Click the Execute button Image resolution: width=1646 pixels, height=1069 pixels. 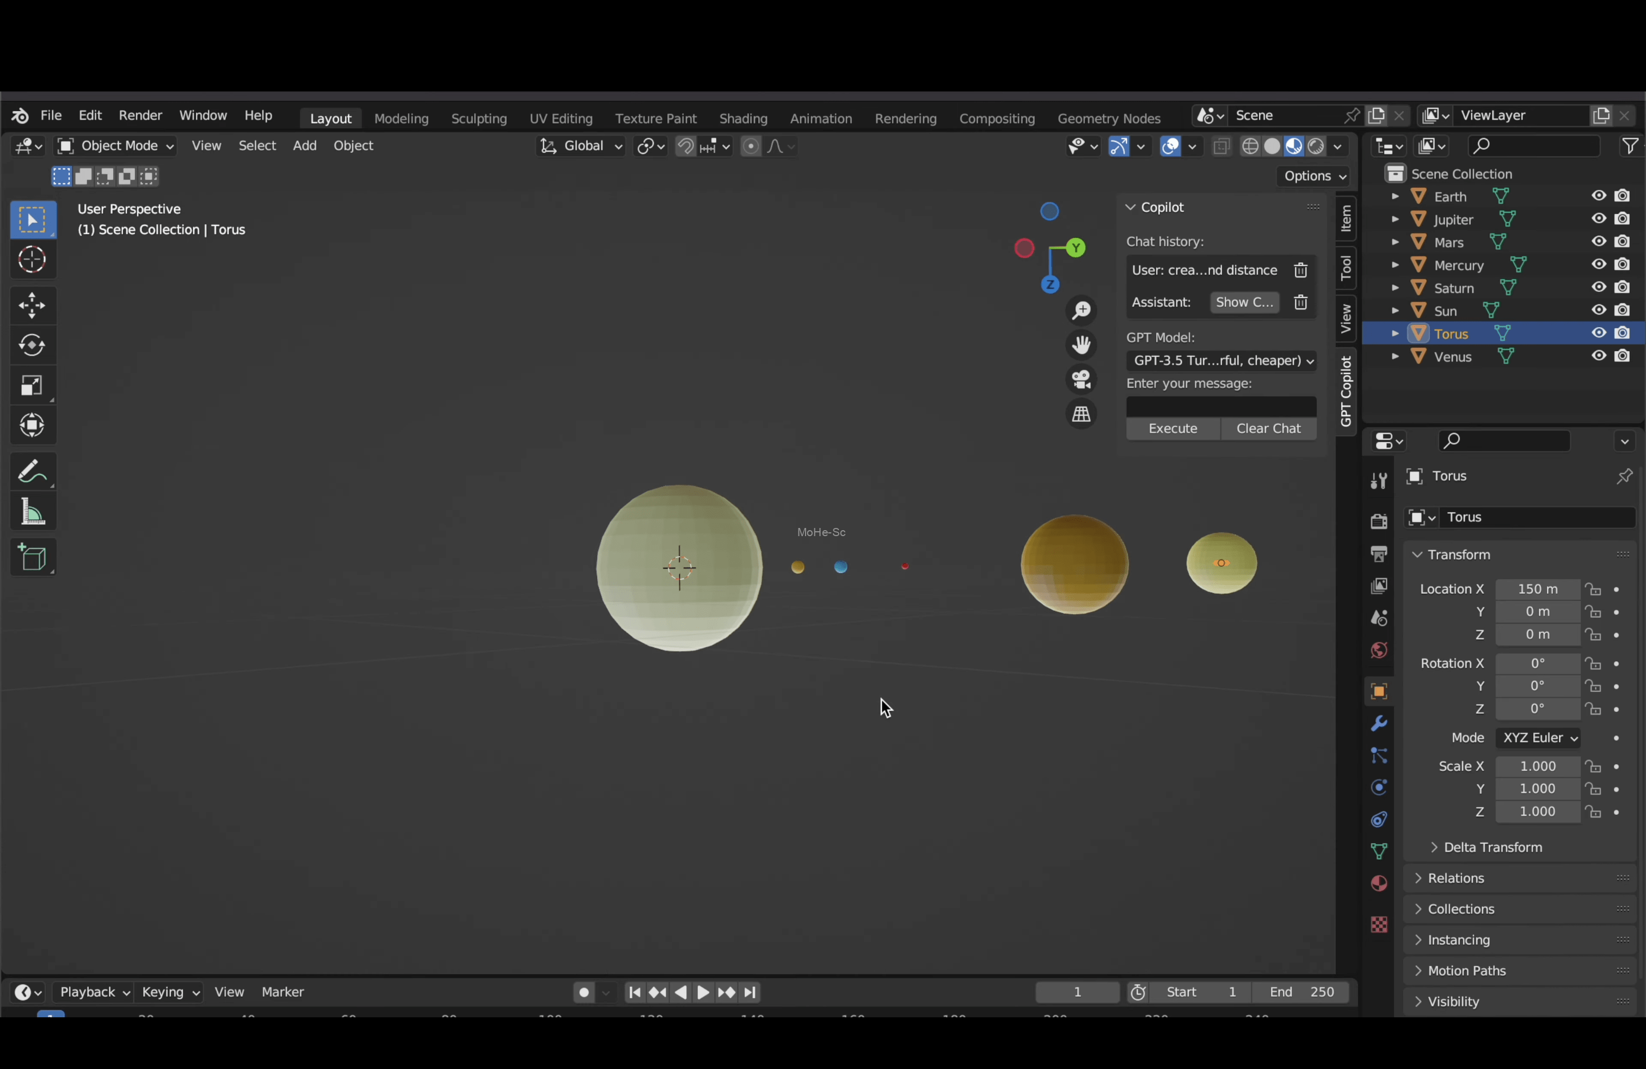click(x=1172, y=429)
